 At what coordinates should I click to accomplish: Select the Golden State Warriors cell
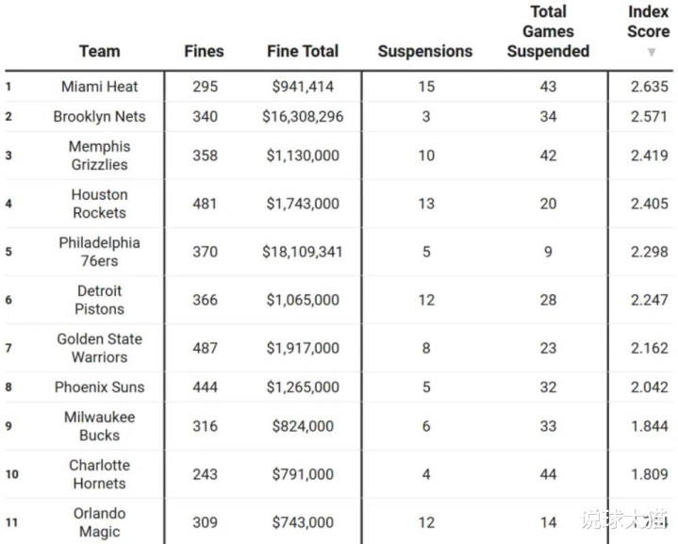pyautogui.click(x=99, y=348)
